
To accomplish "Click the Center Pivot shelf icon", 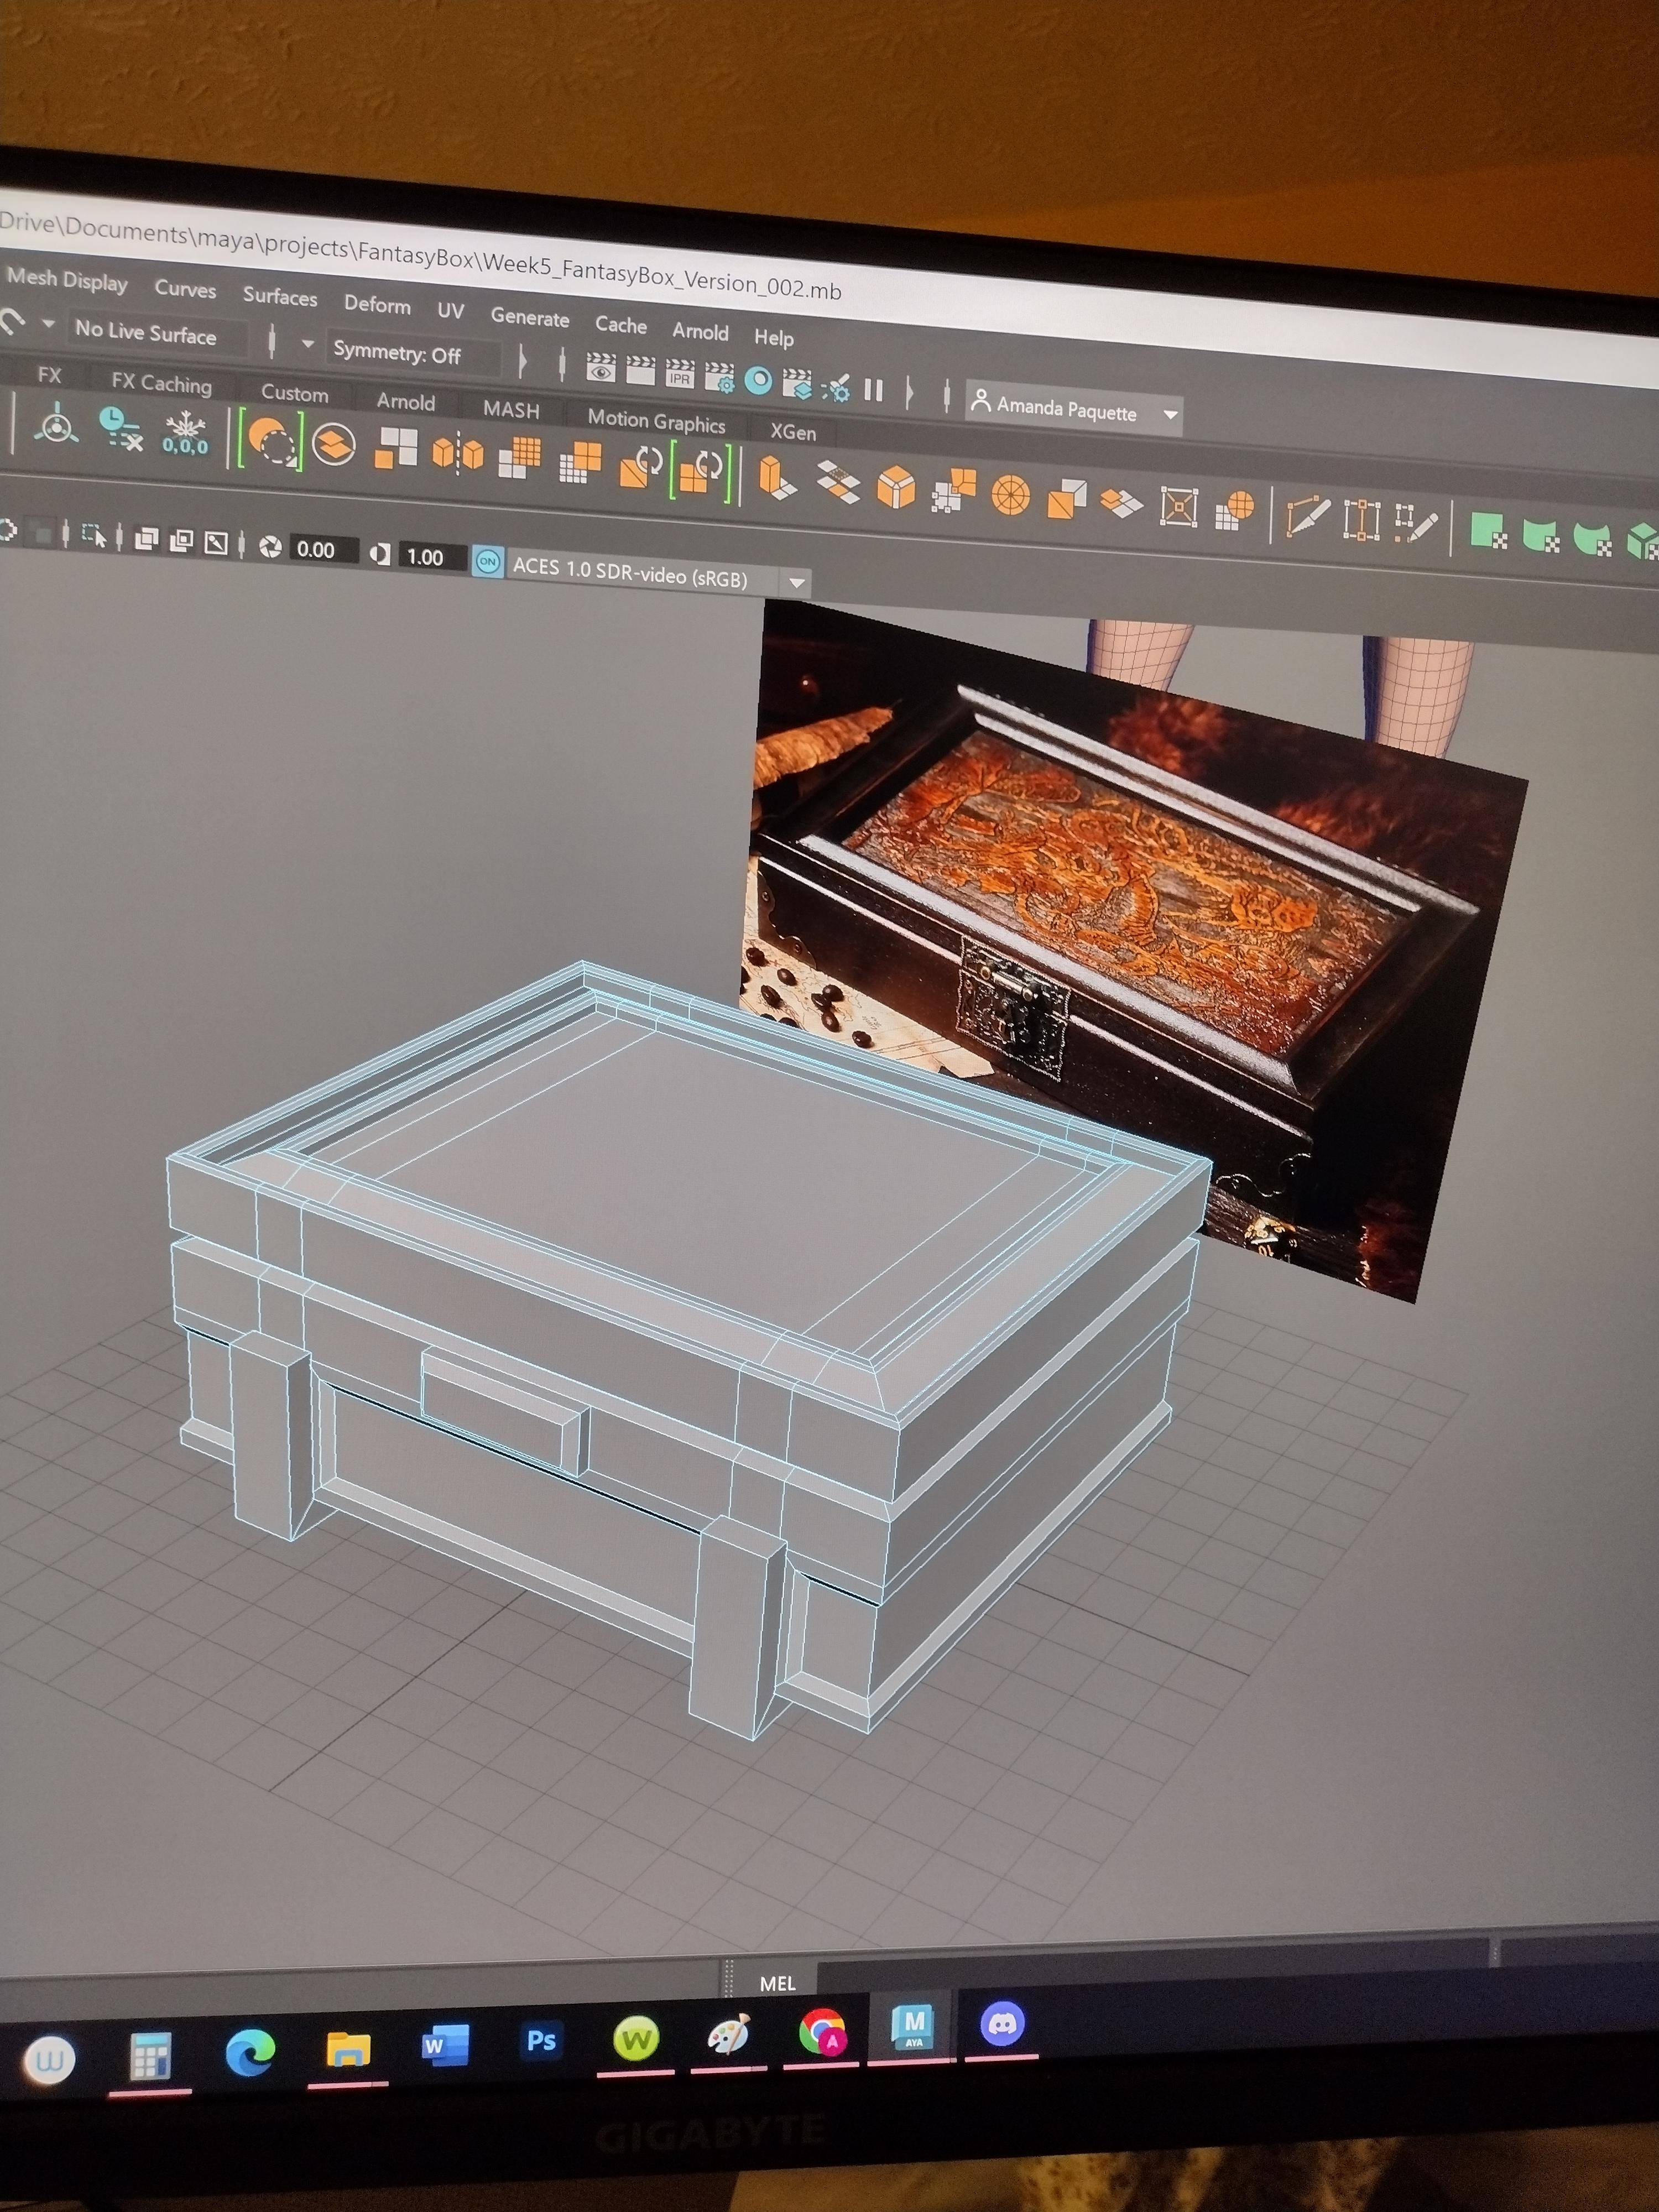I will coord(56,427).
